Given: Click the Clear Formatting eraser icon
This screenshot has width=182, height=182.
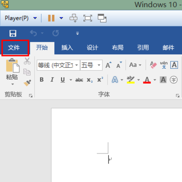Looking at the screenshot, I should [x=153, y=65].
